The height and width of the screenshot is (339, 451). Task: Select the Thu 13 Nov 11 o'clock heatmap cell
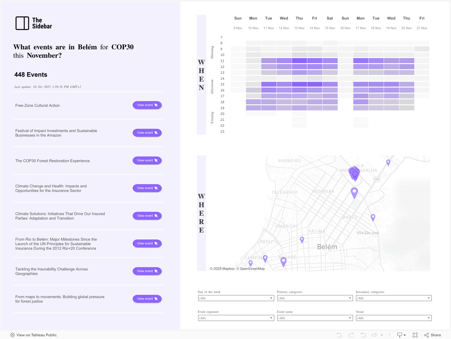299,61
